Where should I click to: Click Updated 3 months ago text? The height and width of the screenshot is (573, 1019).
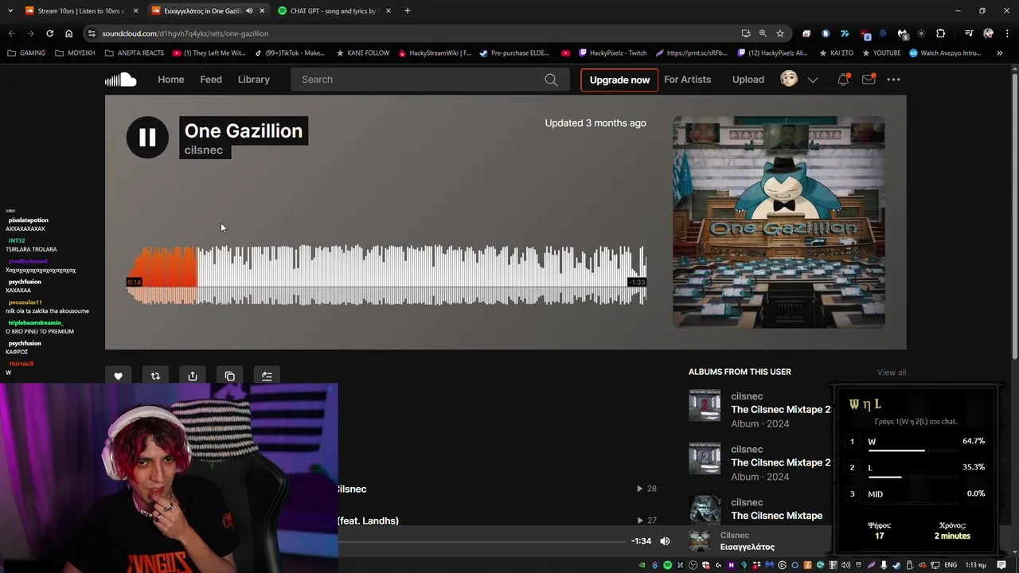tap(595, 123)
